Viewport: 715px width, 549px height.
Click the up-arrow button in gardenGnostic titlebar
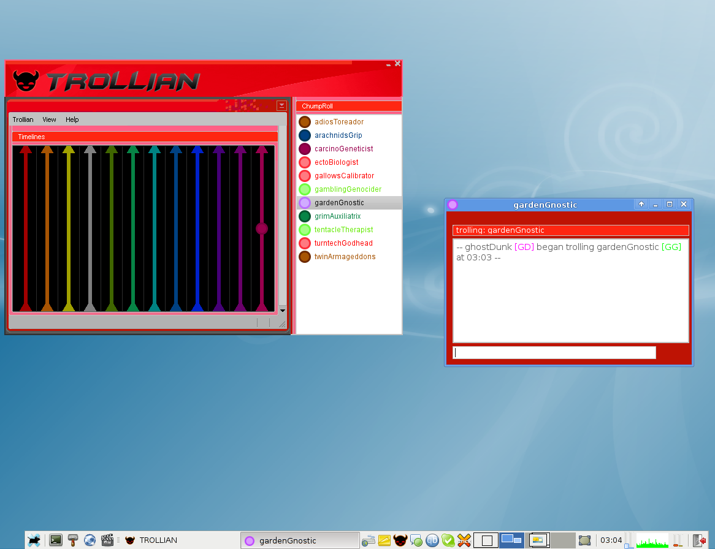click(641, 205)
